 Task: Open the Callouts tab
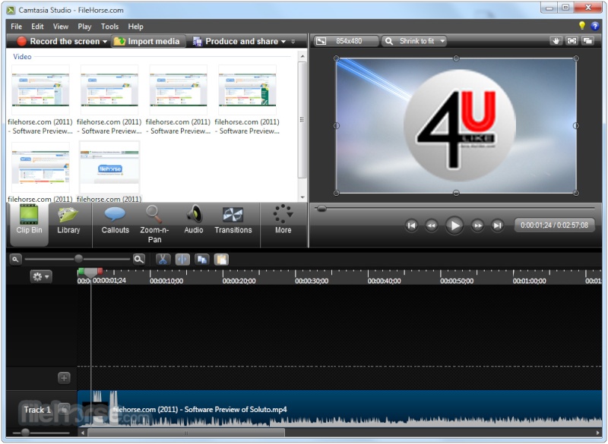coord(116,220)
